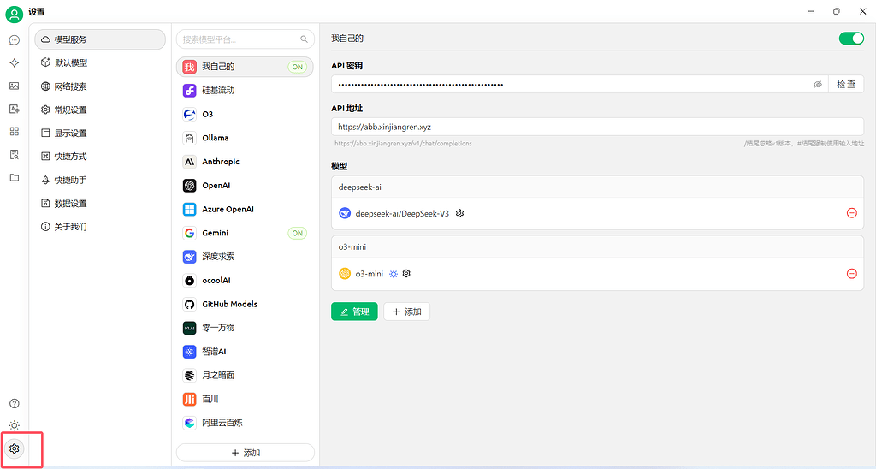Click 添加 below the provider list
Screen dimensions: 876x469
(246, 453)
